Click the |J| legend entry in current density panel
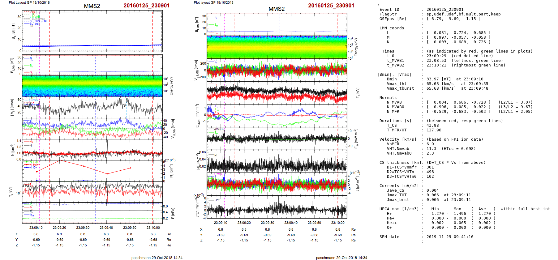Viewport: 558px width, 260px height. tap(216, 155)
